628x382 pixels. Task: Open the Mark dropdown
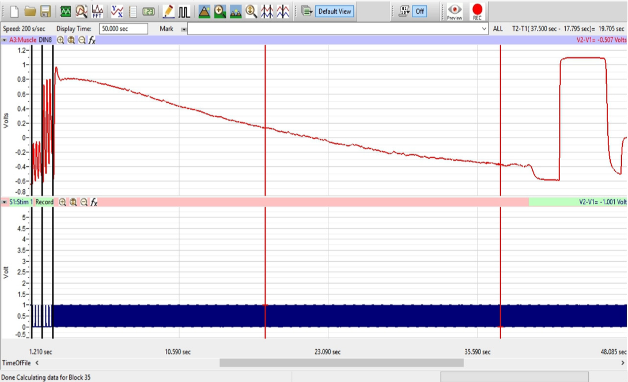[x=184, y=28]
